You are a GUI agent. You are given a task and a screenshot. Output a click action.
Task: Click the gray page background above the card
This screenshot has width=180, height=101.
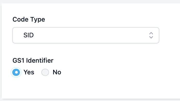90,2
